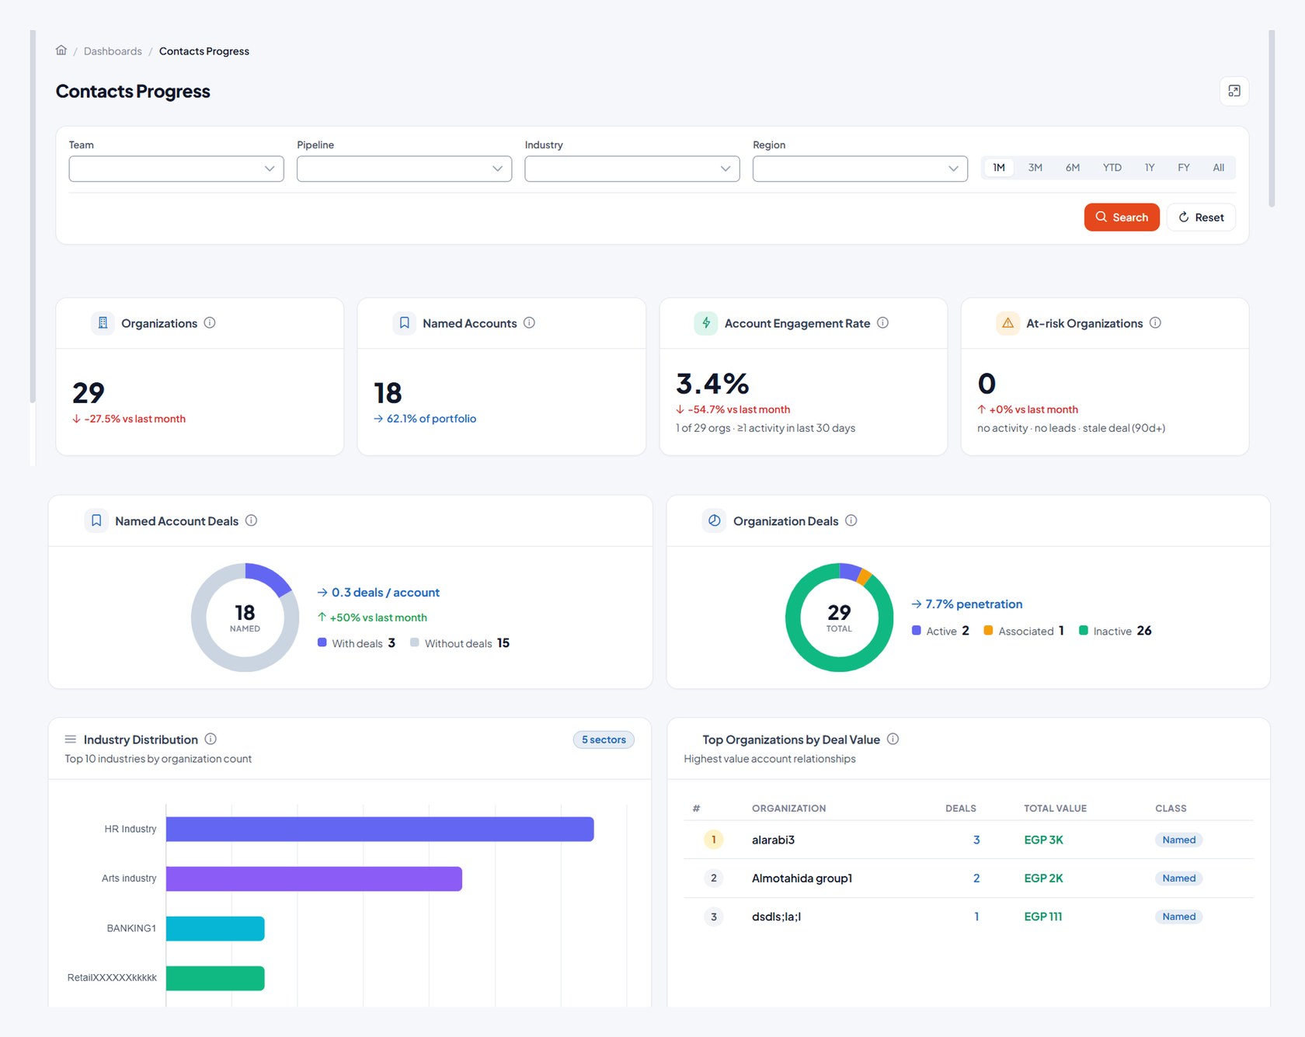Image resolution: width=1305 pixels, height=1037 pixels.
Task: Click info icon next to Named Account Deals
Action: click(252, 520)
